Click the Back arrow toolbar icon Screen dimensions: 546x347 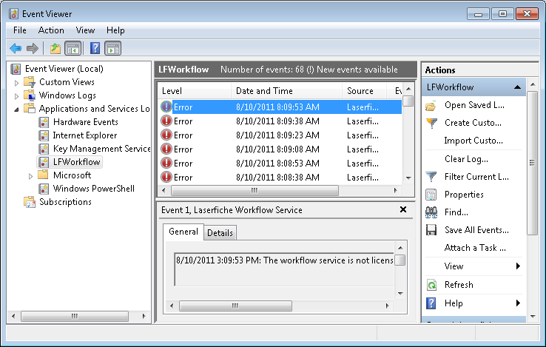(x=16, y=49)
